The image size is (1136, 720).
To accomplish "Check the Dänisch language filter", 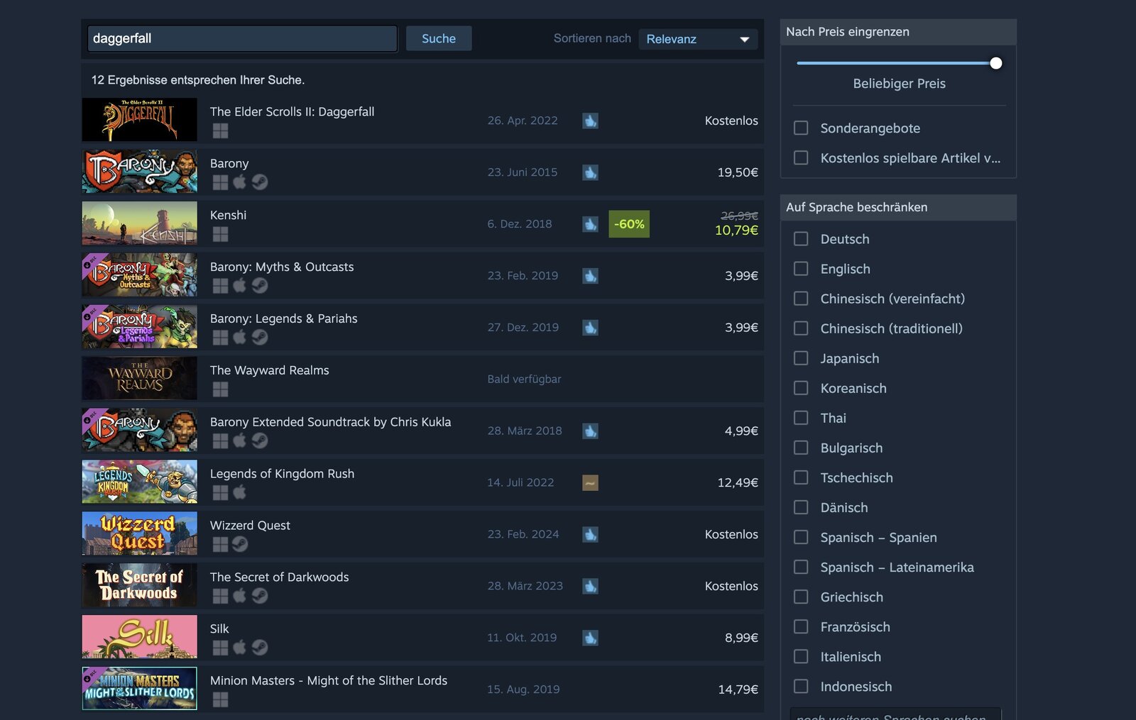I will coord(801,507).
